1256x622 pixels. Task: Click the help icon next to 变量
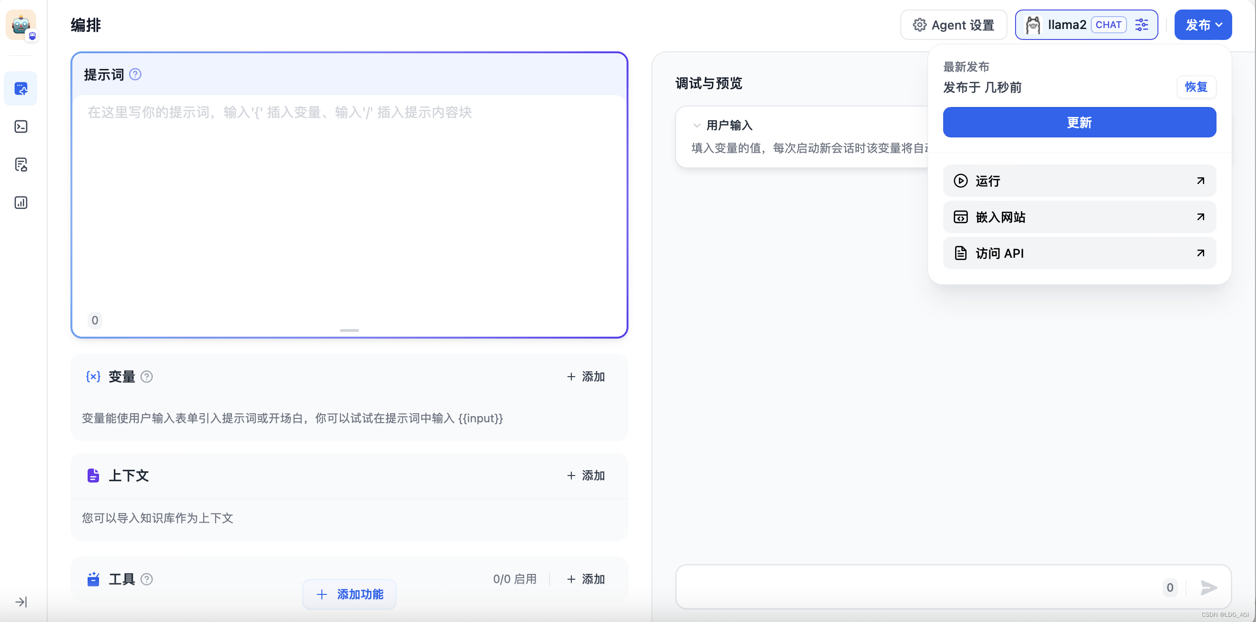147,377
